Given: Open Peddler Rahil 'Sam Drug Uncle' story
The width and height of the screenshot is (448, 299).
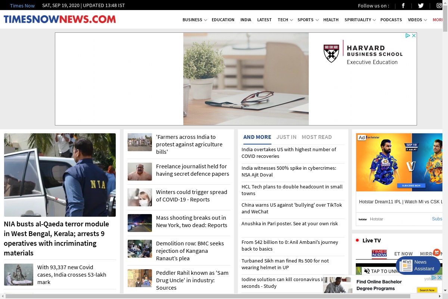Looking at the screenshot, I should (x=192, y=280).
